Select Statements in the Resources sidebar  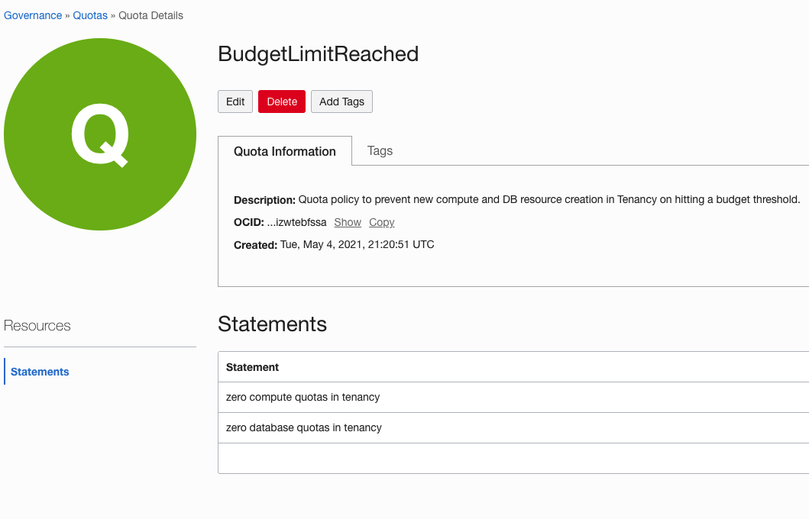[40, 371]
